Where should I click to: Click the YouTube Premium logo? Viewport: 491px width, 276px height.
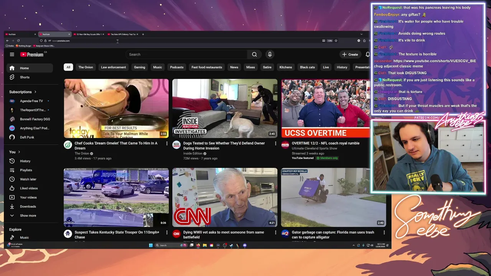pyautogui.click(x=32, y=54)
